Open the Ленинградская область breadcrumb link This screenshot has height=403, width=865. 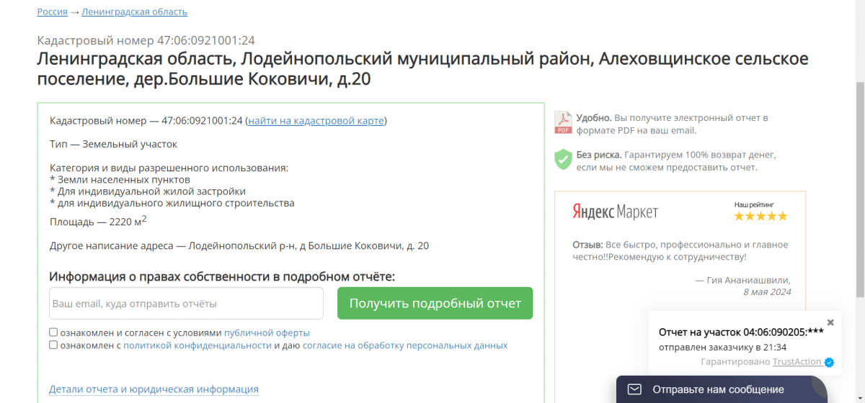click(134, 12)
